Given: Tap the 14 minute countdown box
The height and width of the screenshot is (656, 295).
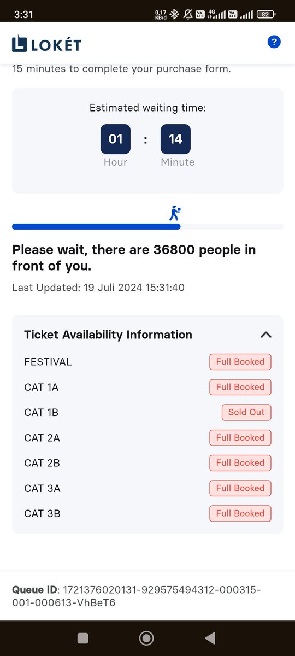Looking at the screenshot, I should pos(175,139).
